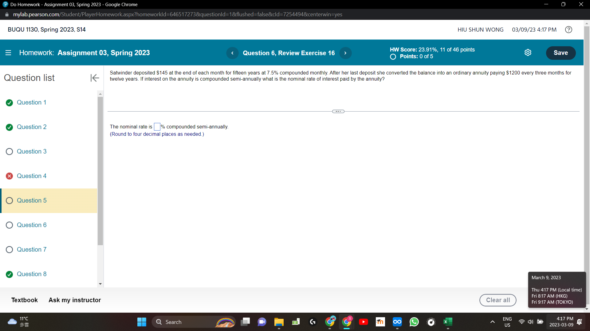This screenshot has height=331, width=590.
Task: Click the site lock icon in address bar
Action: click(x=7, y=14)
